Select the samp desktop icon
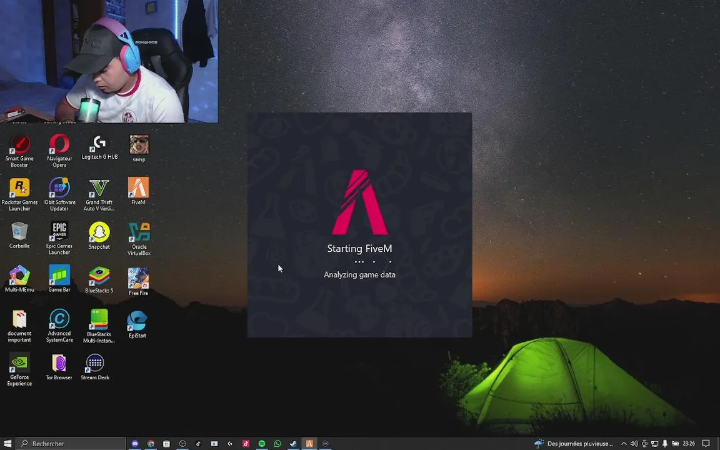 click(139, 149)
